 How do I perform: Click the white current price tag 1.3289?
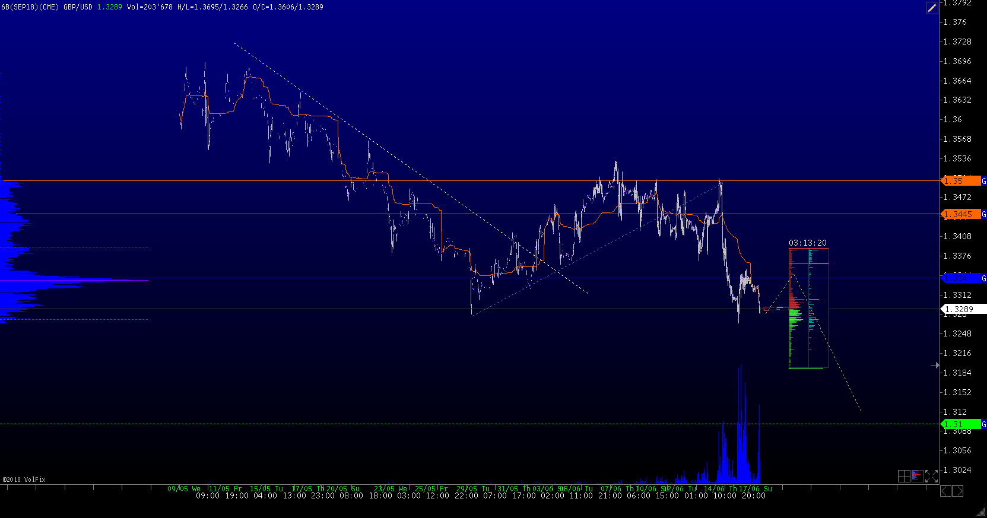(x=963, y=309)
